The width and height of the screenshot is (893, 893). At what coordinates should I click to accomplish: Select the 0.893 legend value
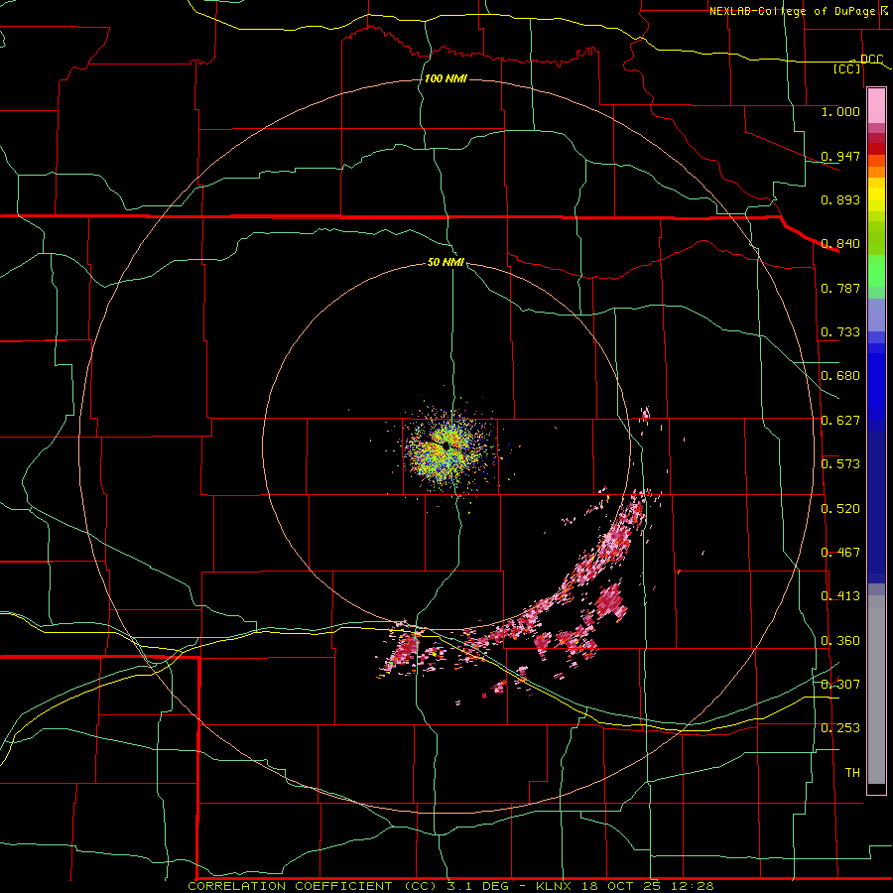(x=840, y=199)
